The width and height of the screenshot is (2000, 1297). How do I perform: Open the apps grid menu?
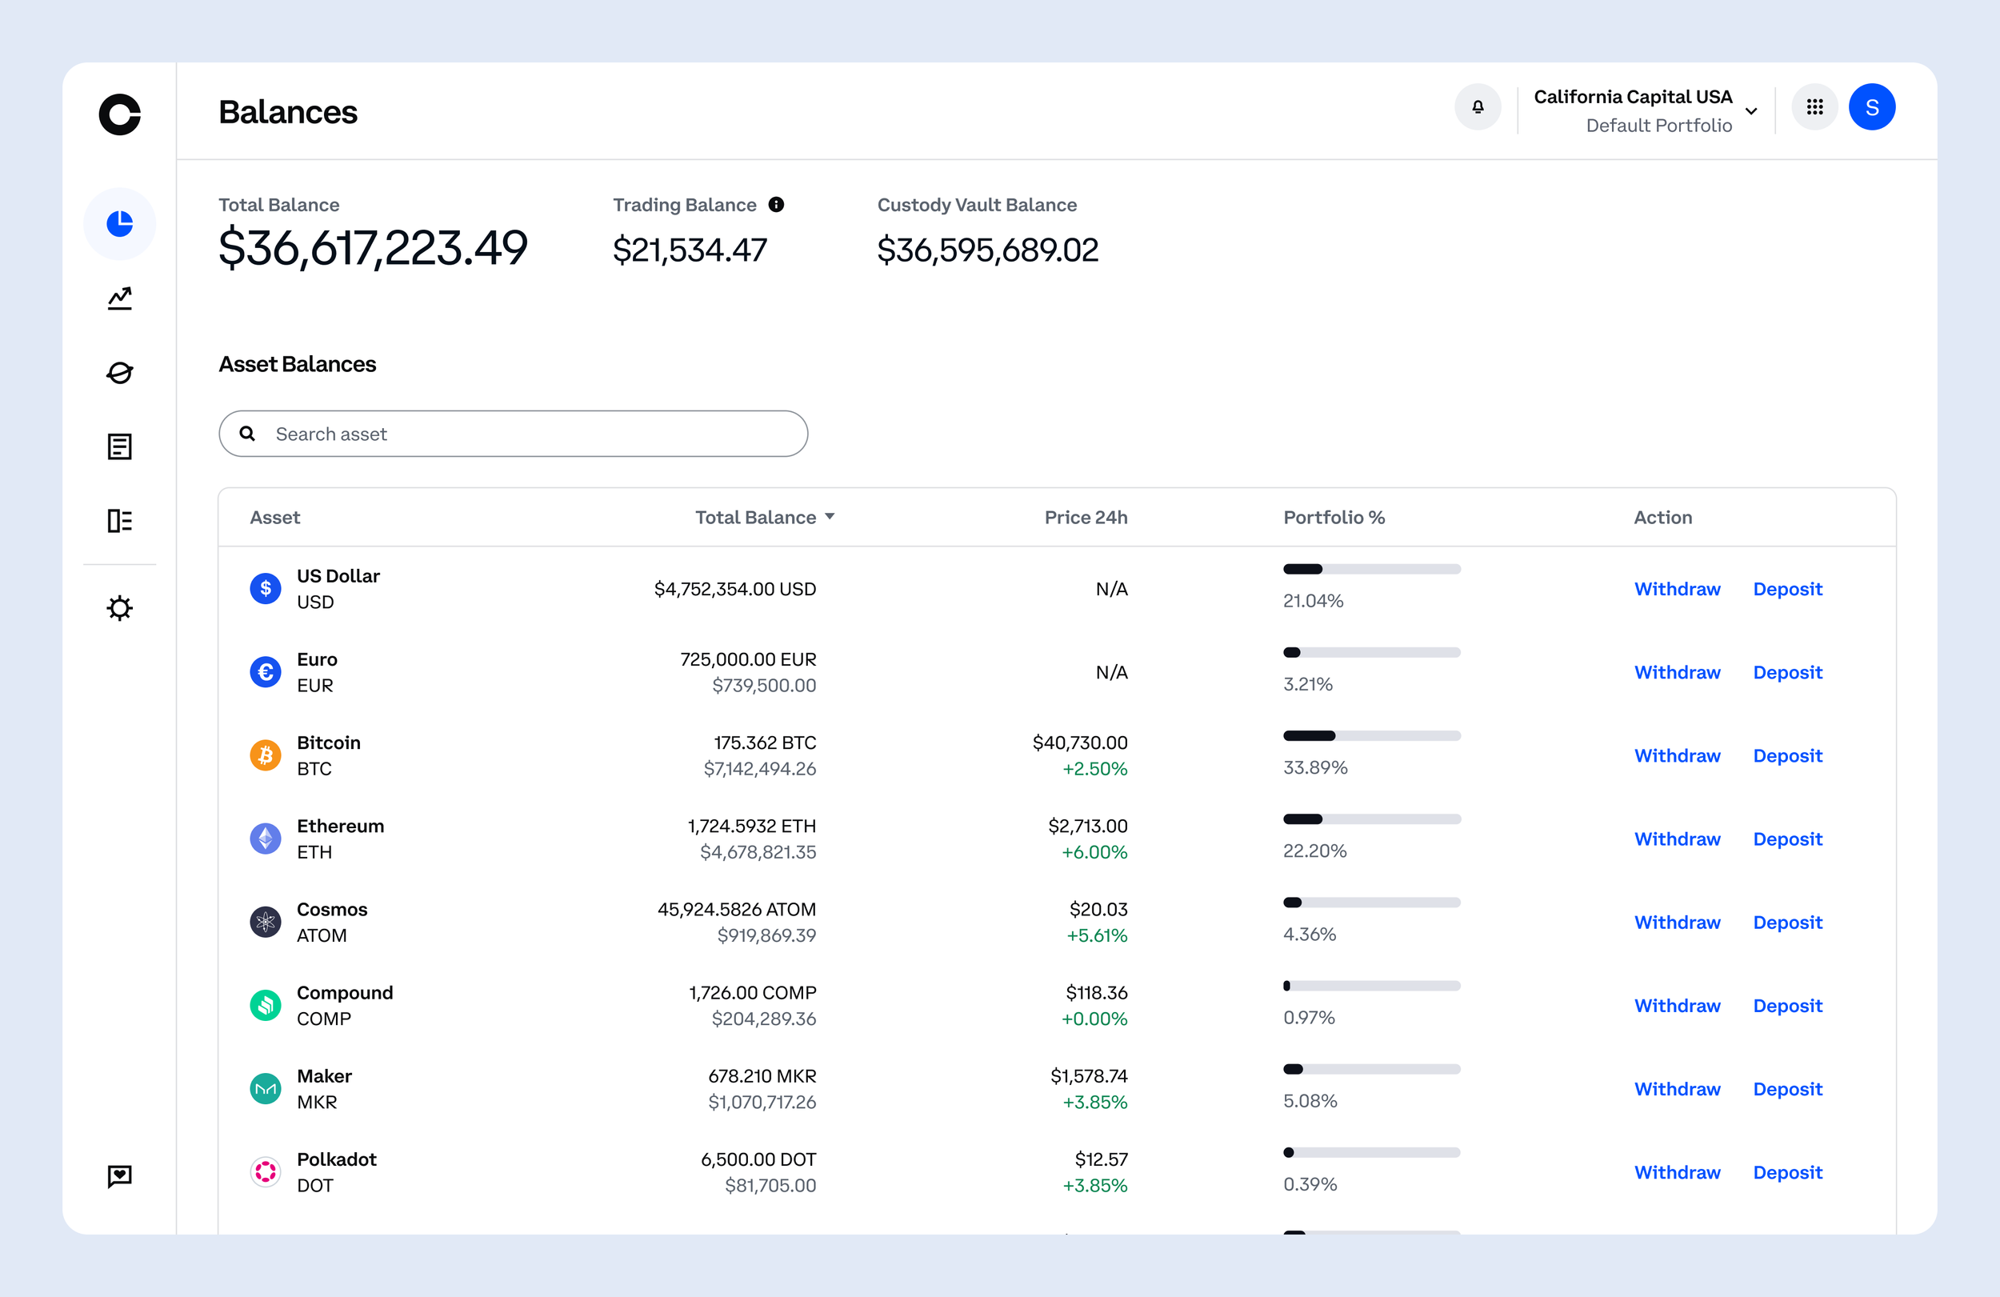(x=1814, y=106)
